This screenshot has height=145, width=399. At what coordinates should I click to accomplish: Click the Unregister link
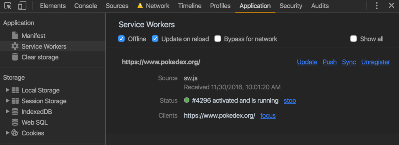376,62
